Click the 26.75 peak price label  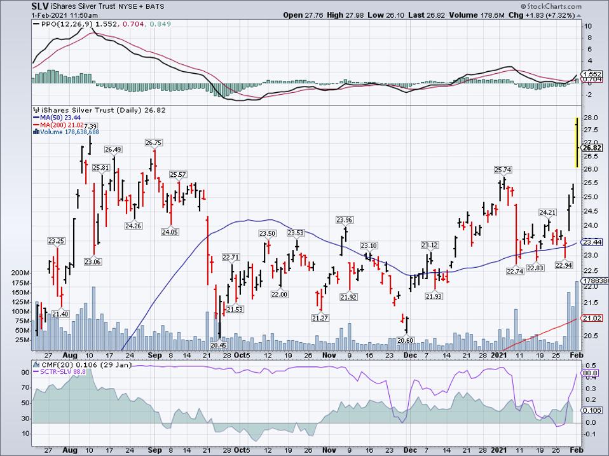[153, 142]
